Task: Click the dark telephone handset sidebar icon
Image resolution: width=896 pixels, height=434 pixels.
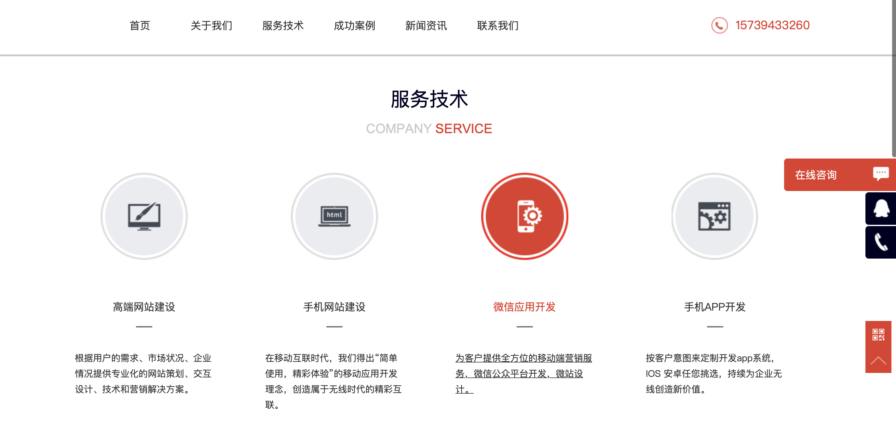Action: point(881,242)
